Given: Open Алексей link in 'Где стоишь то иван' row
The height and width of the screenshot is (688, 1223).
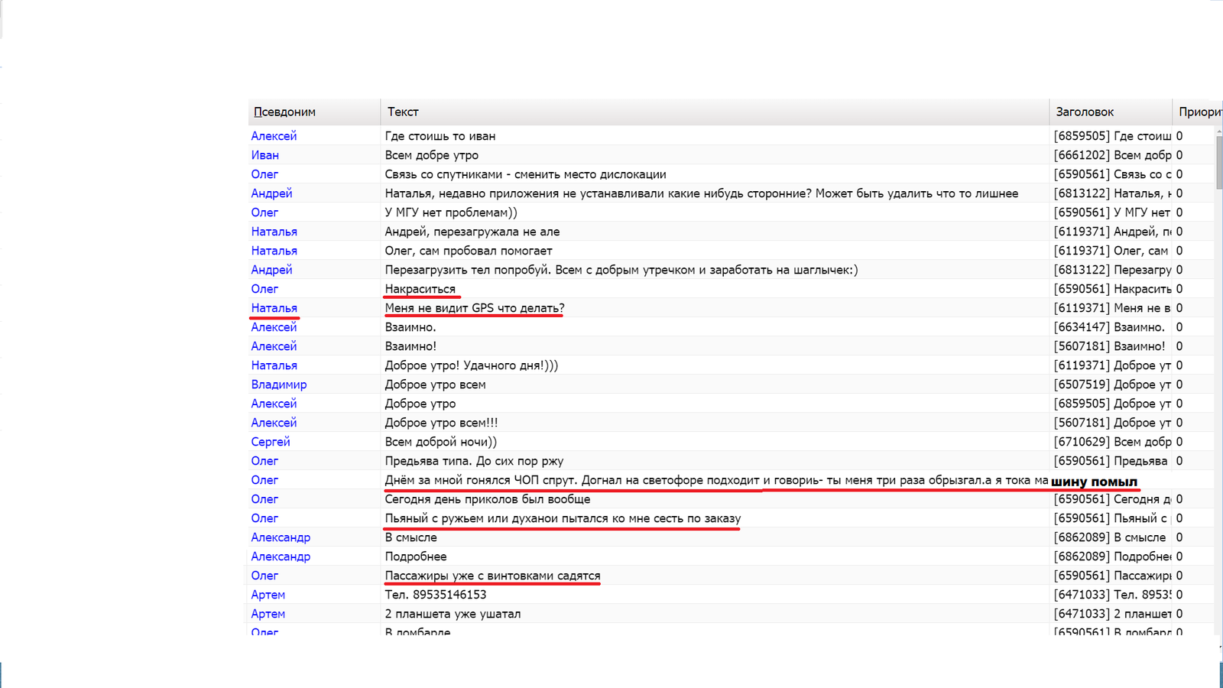Looking at the screenshot, I should pos(274,136).
